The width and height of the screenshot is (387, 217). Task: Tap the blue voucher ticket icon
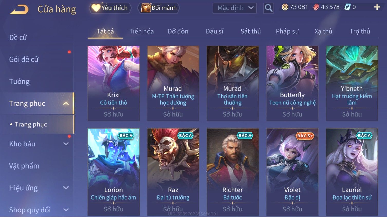[347, 7]
